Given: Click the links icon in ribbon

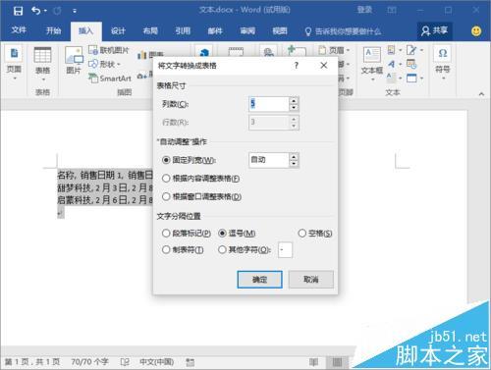Looking at the screenshot, I should pyautogui.click(x=269, y=52).
